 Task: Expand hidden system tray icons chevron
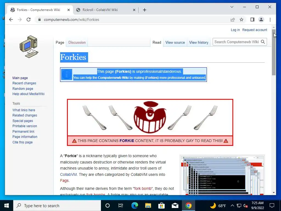[x=232, y=206]
